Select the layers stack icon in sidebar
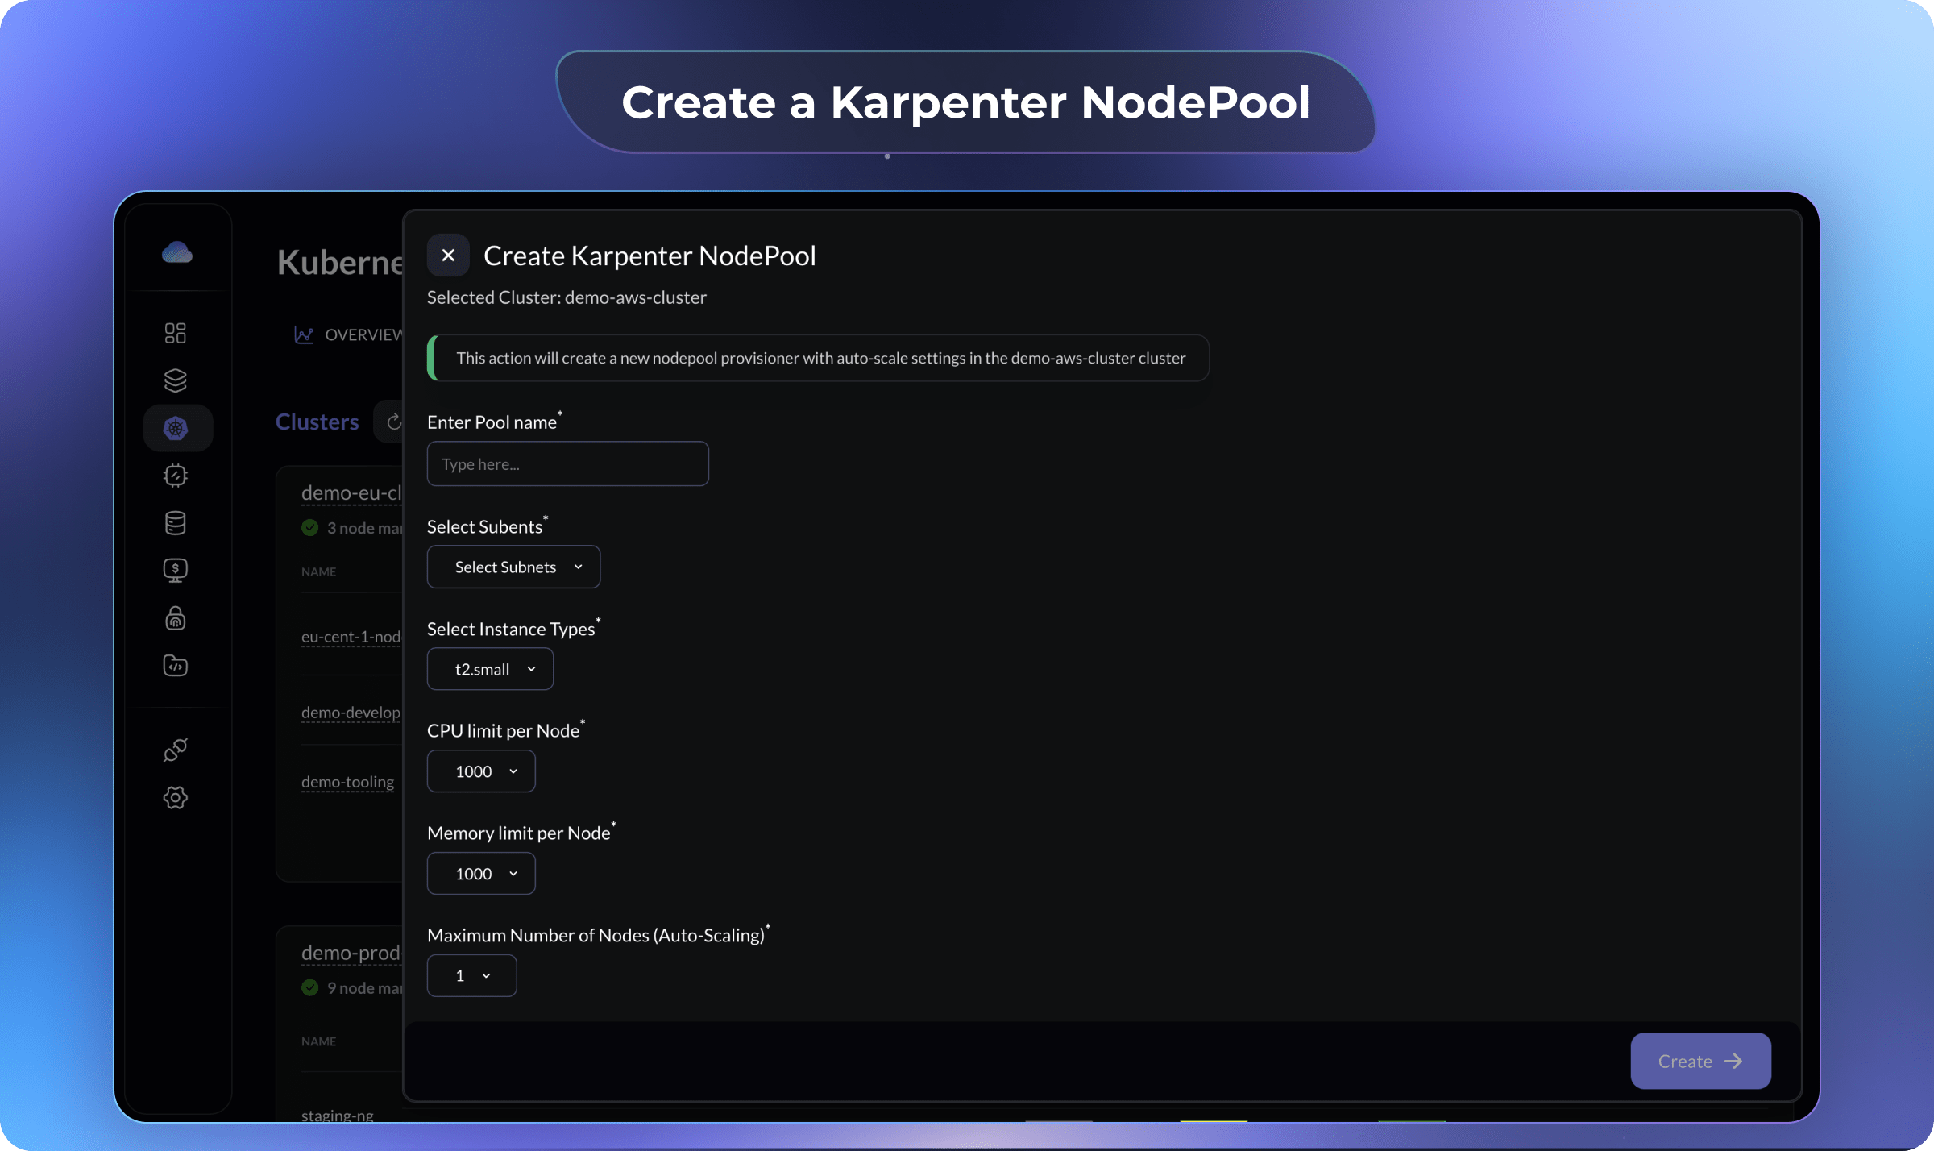1934x1151 pixels. point(176,380)
